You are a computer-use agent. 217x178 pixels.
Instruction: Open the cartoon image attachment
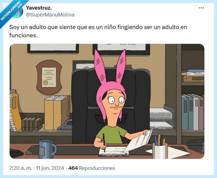point(107,101)
